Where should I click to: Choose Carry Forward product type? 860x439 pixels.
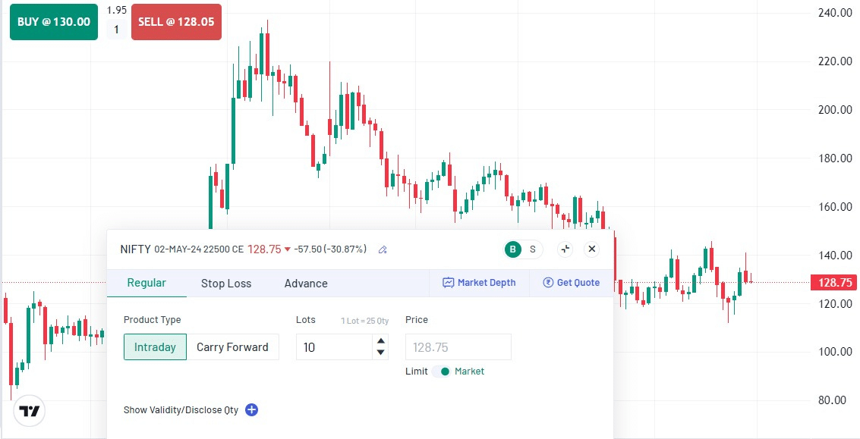click(x=232, y=347)
